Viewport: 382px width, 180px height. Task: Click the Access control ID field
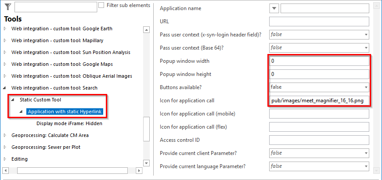pyautogui.click(x=319, y=140)
